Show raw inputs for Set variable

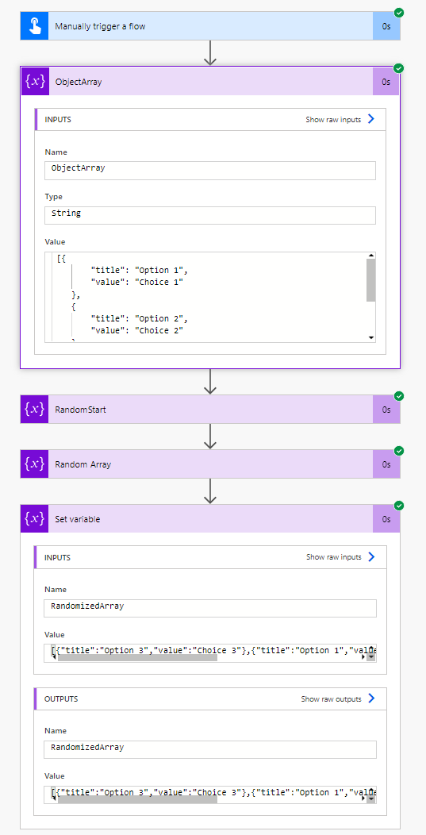click(333, 557)
